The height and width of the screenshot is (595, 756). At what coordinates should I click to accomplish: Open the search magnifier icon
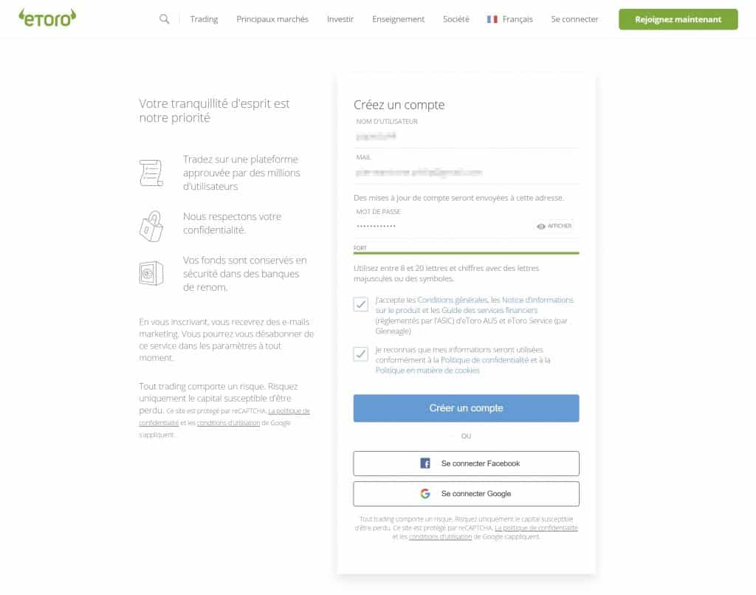click(163, 18)
